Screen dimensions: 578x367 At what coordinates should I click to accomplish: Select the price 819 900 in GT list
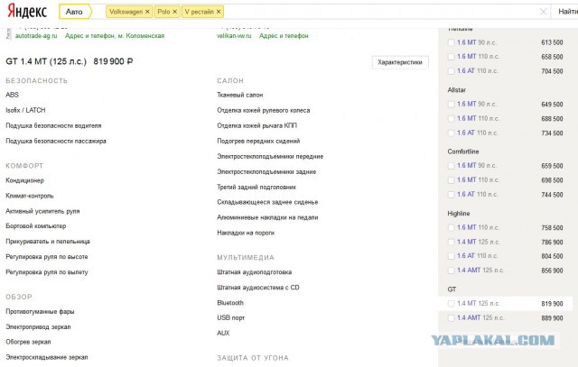[x=552, y=304]
